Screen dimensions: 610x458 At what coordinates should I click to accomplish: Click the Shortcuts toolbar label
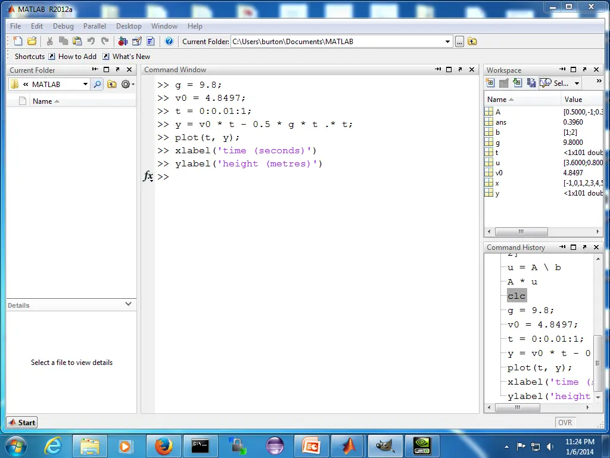click(30, 57)
